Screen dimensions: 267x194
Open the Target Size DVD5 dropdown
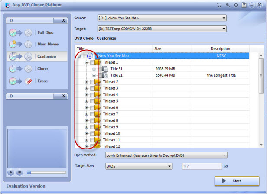point(169,166)
